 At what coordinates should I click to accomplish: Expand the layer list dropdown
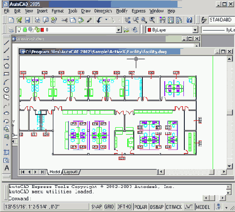pyautogui.click(x=119, y=30)
